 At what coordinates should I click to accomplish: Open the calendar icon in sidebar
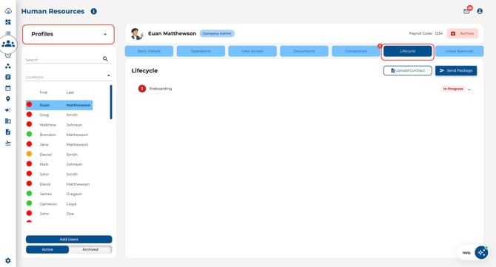8,88
